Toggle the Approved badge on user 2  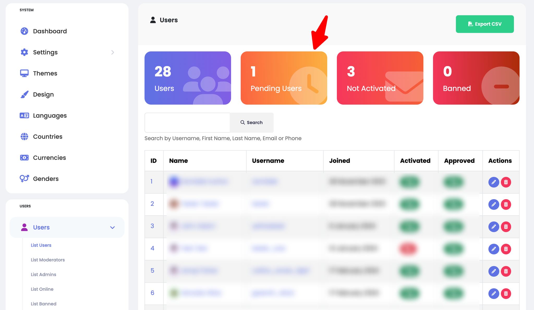click(x=453, y=204)
